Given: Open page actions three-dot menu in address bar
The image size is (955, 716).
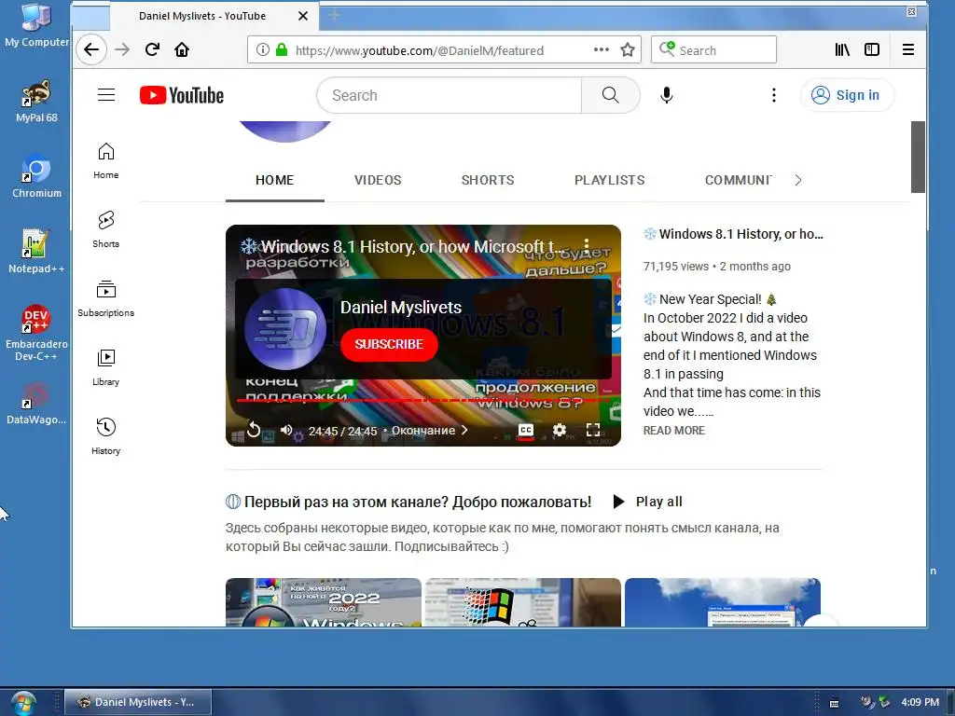Looking at the screenshot, I should tap(602, 50).
